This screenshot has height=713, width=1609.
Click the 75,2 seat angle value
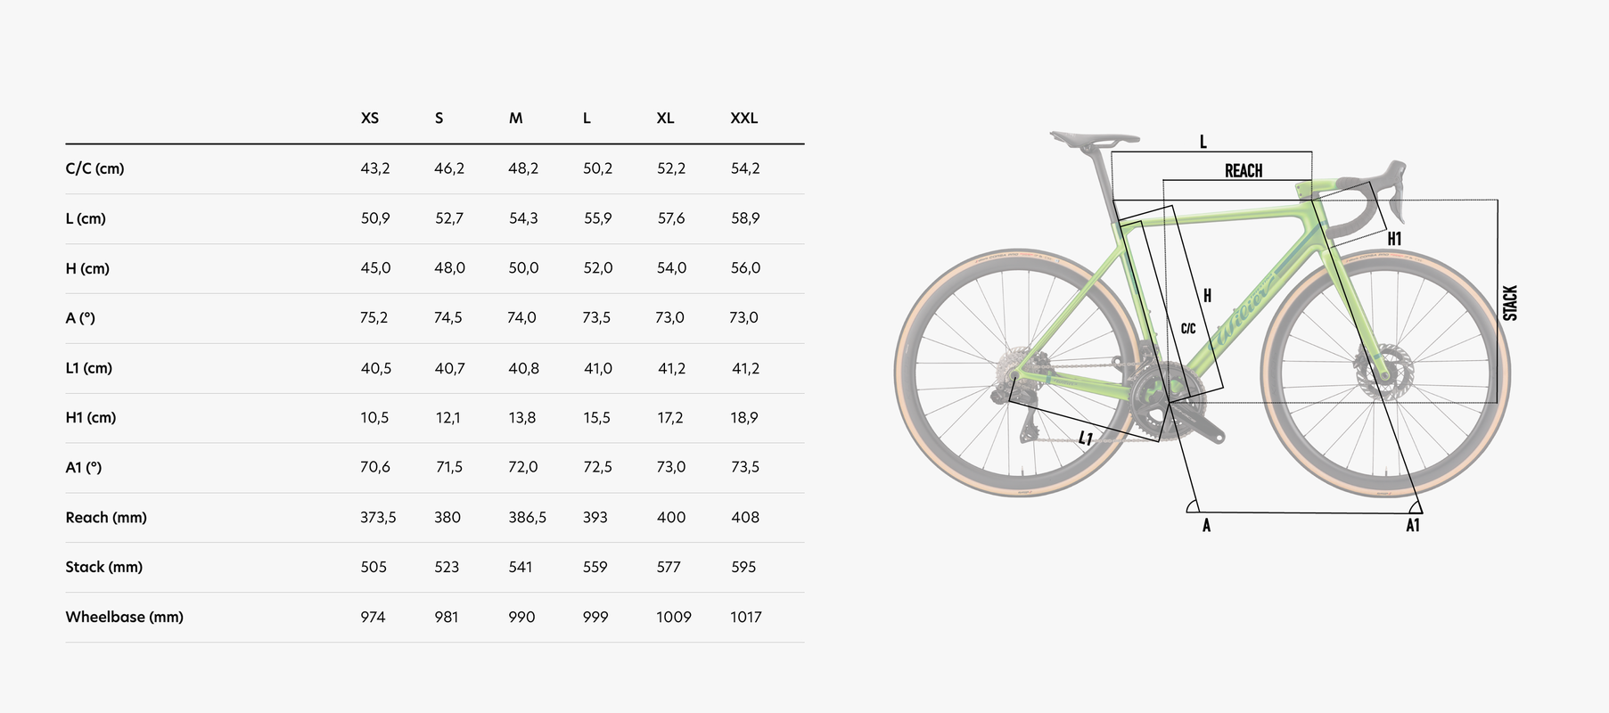pyautogui.click(x=374, y=317)
